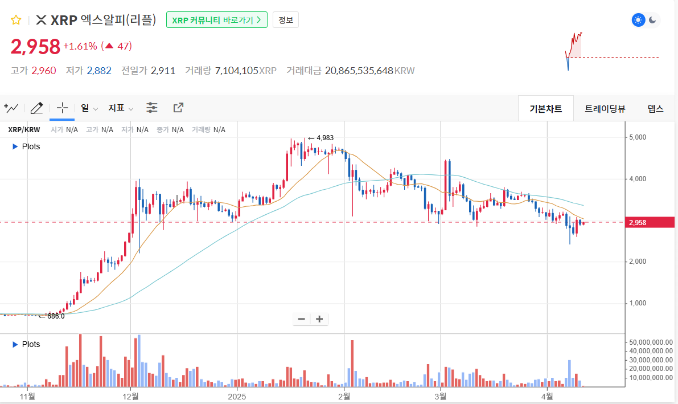Viewport: 678px width, 404px height.
Task: Zoom in chart with plus button
Action: click(319, 319)
